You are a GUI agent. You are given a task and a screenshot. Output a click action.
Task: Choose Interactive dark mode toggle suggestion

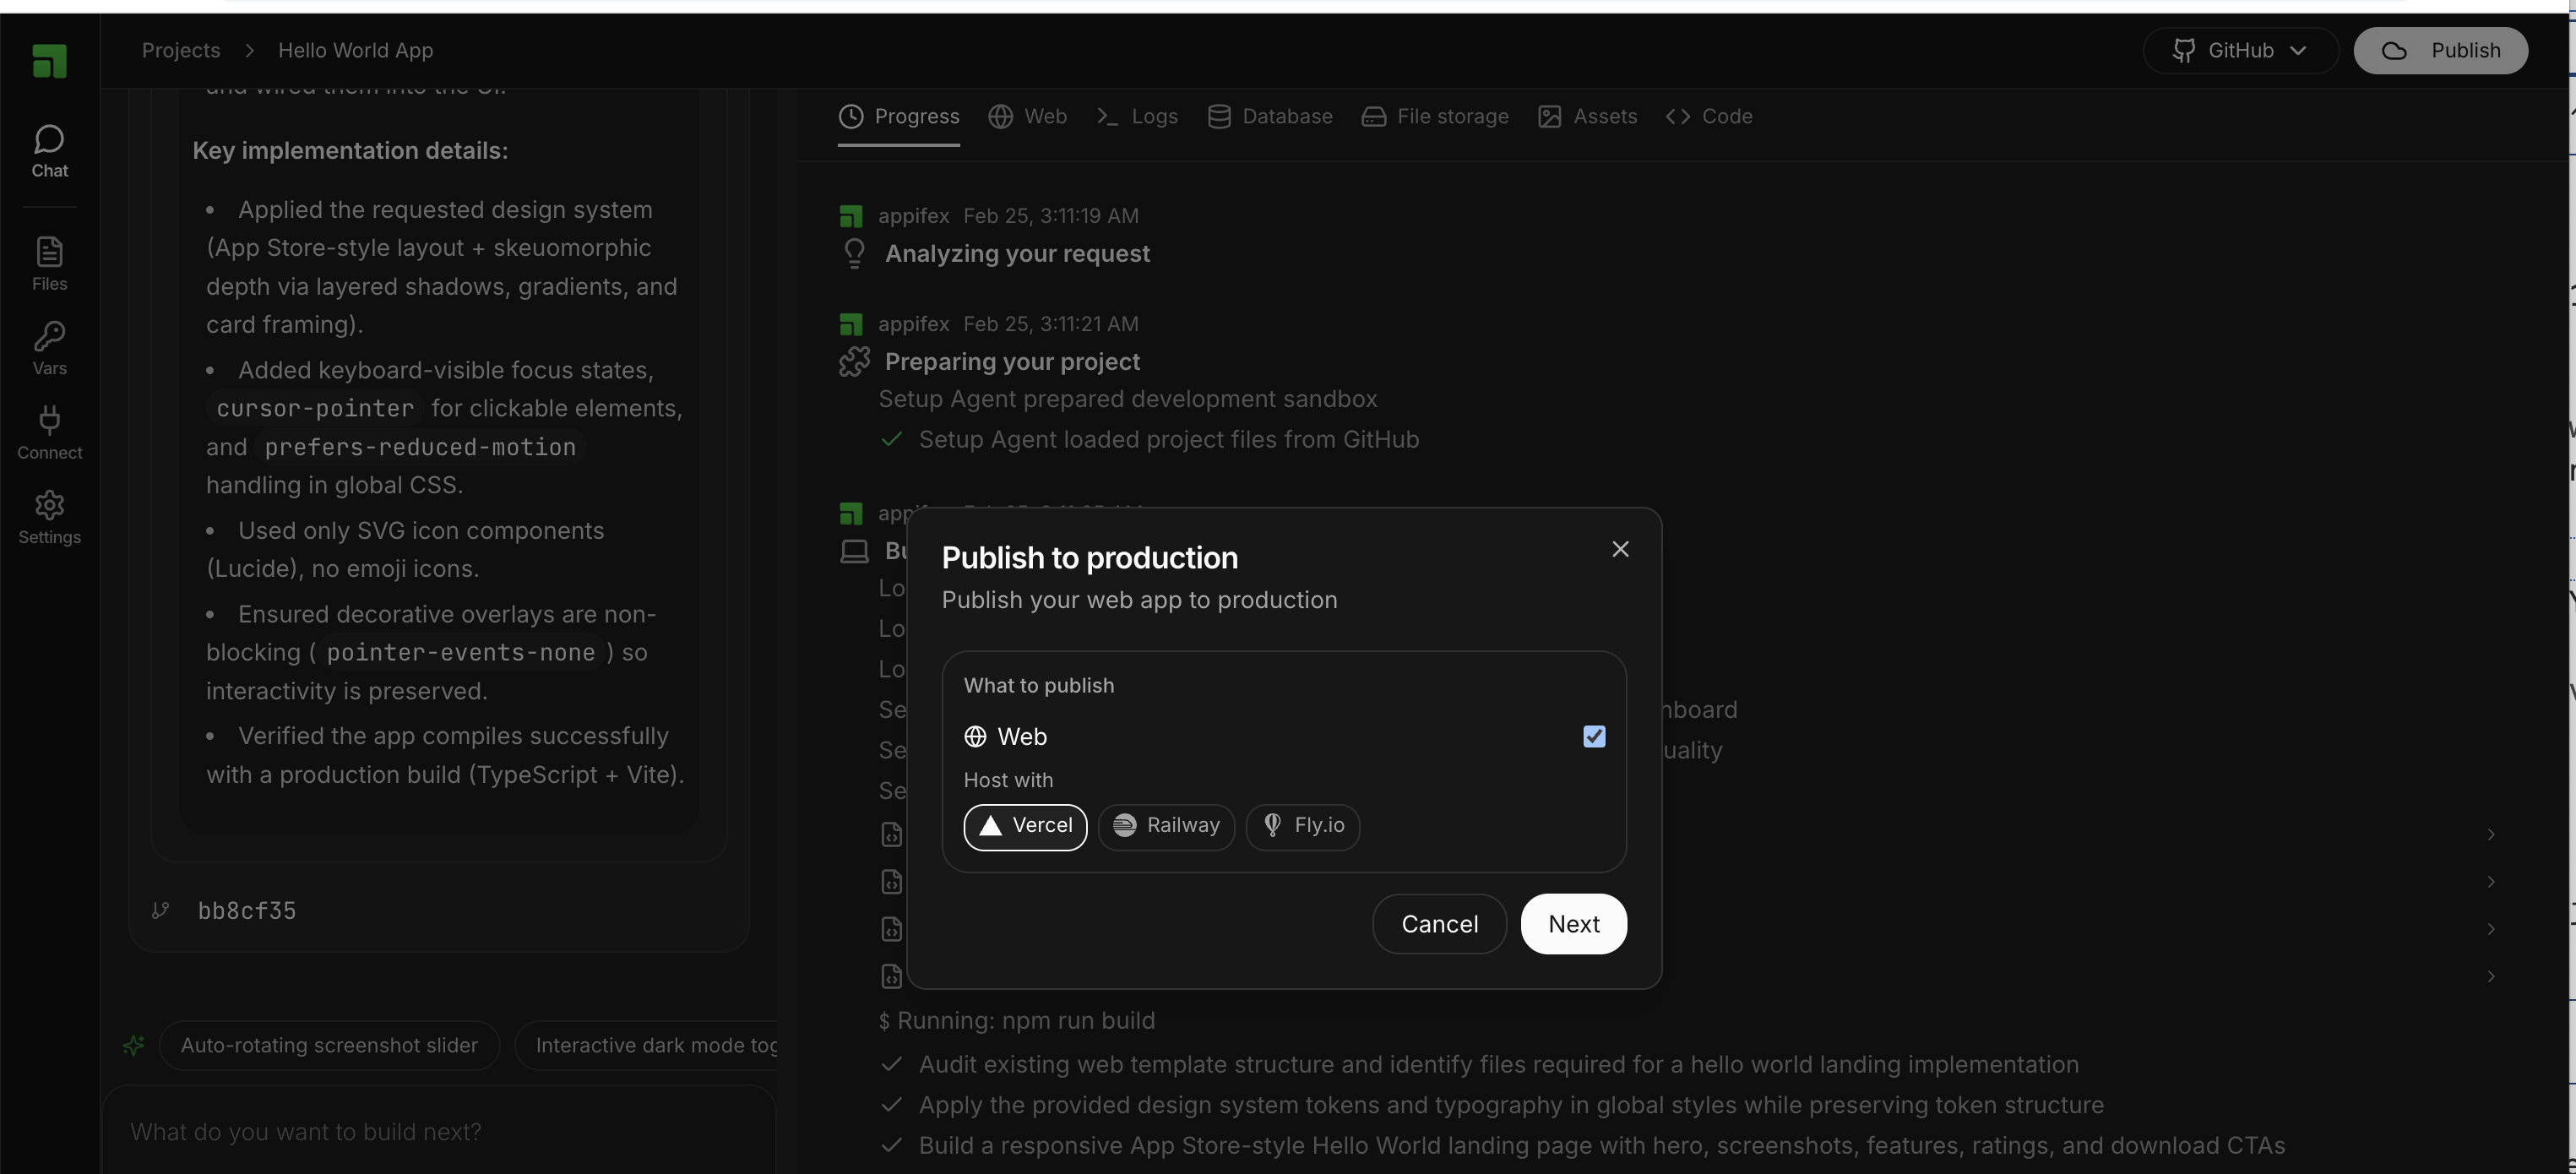[646, 1045]
